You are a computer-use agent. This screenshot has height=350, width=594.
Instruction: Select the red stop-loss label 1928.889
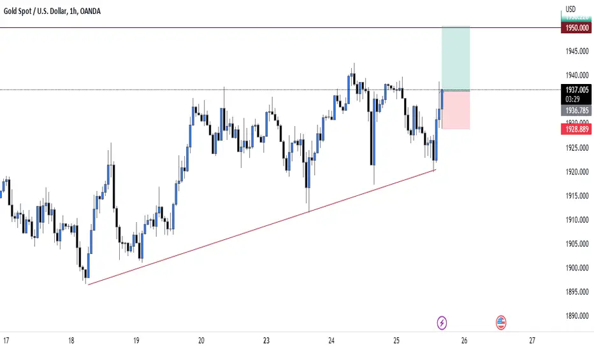[x=576, y=129]
